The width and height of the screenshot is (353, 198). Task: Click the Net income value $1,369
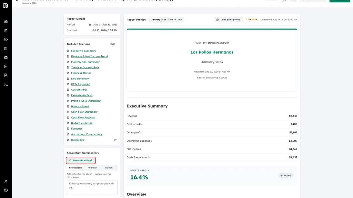click(293, 149)
